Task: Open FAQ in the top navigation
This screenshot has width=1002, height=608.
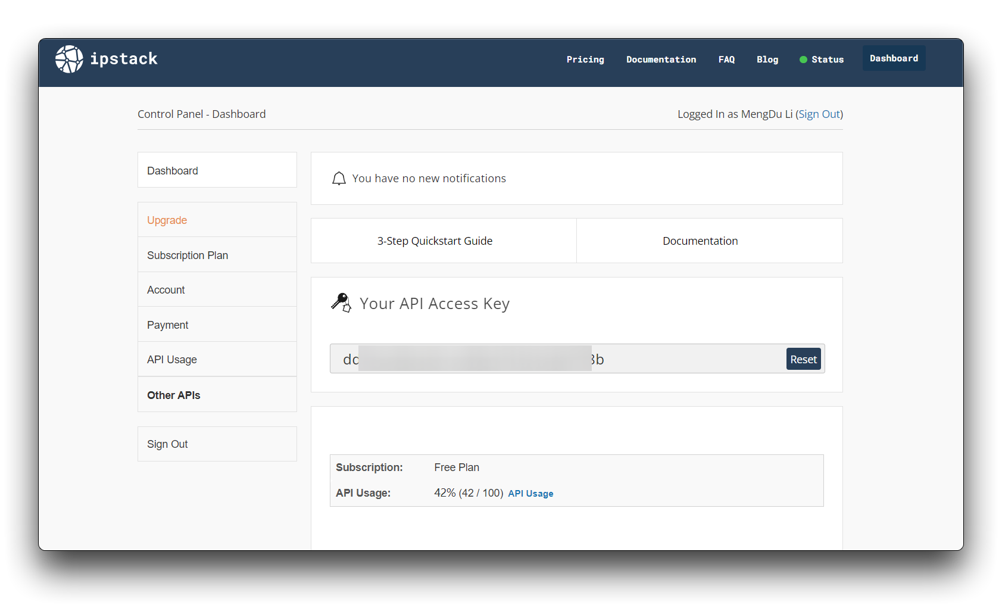Action: [x=726, y=60]
